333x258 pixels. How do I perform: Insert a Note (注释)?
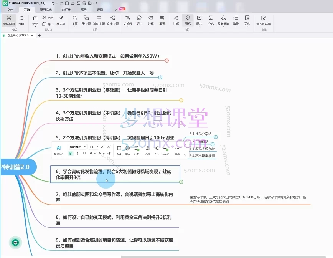(x=176, y=20)
